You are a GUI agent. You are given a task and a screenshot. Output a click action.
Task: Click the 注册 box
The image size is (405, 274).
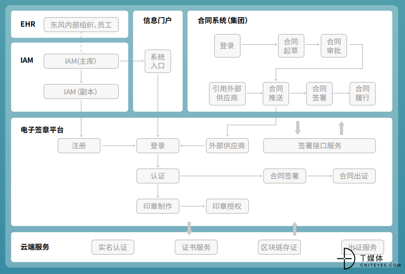[x=79, y=146]
